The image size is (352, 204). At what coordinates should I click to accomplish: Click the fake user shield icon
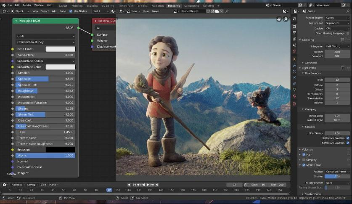pos(208,11)
